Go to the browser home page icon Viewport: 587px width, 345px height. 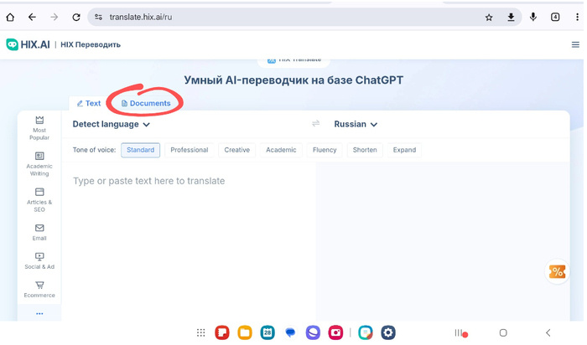(10, 18)
